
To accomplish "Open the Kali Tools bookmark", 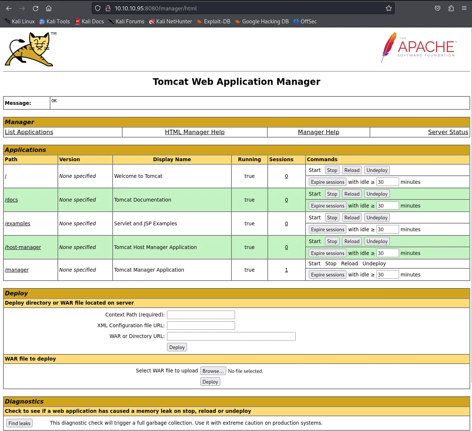I will point(54,21).
